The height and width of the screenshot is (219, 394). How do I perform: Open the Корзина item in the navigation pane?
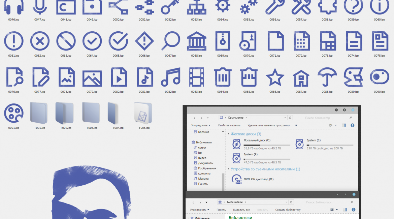[201, 132]
